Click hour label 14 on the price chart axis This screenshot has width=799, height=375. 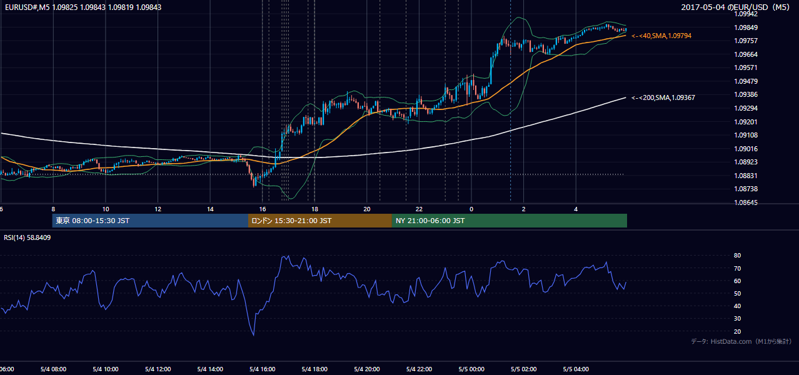pyautogui.click(x=210, y=209)
